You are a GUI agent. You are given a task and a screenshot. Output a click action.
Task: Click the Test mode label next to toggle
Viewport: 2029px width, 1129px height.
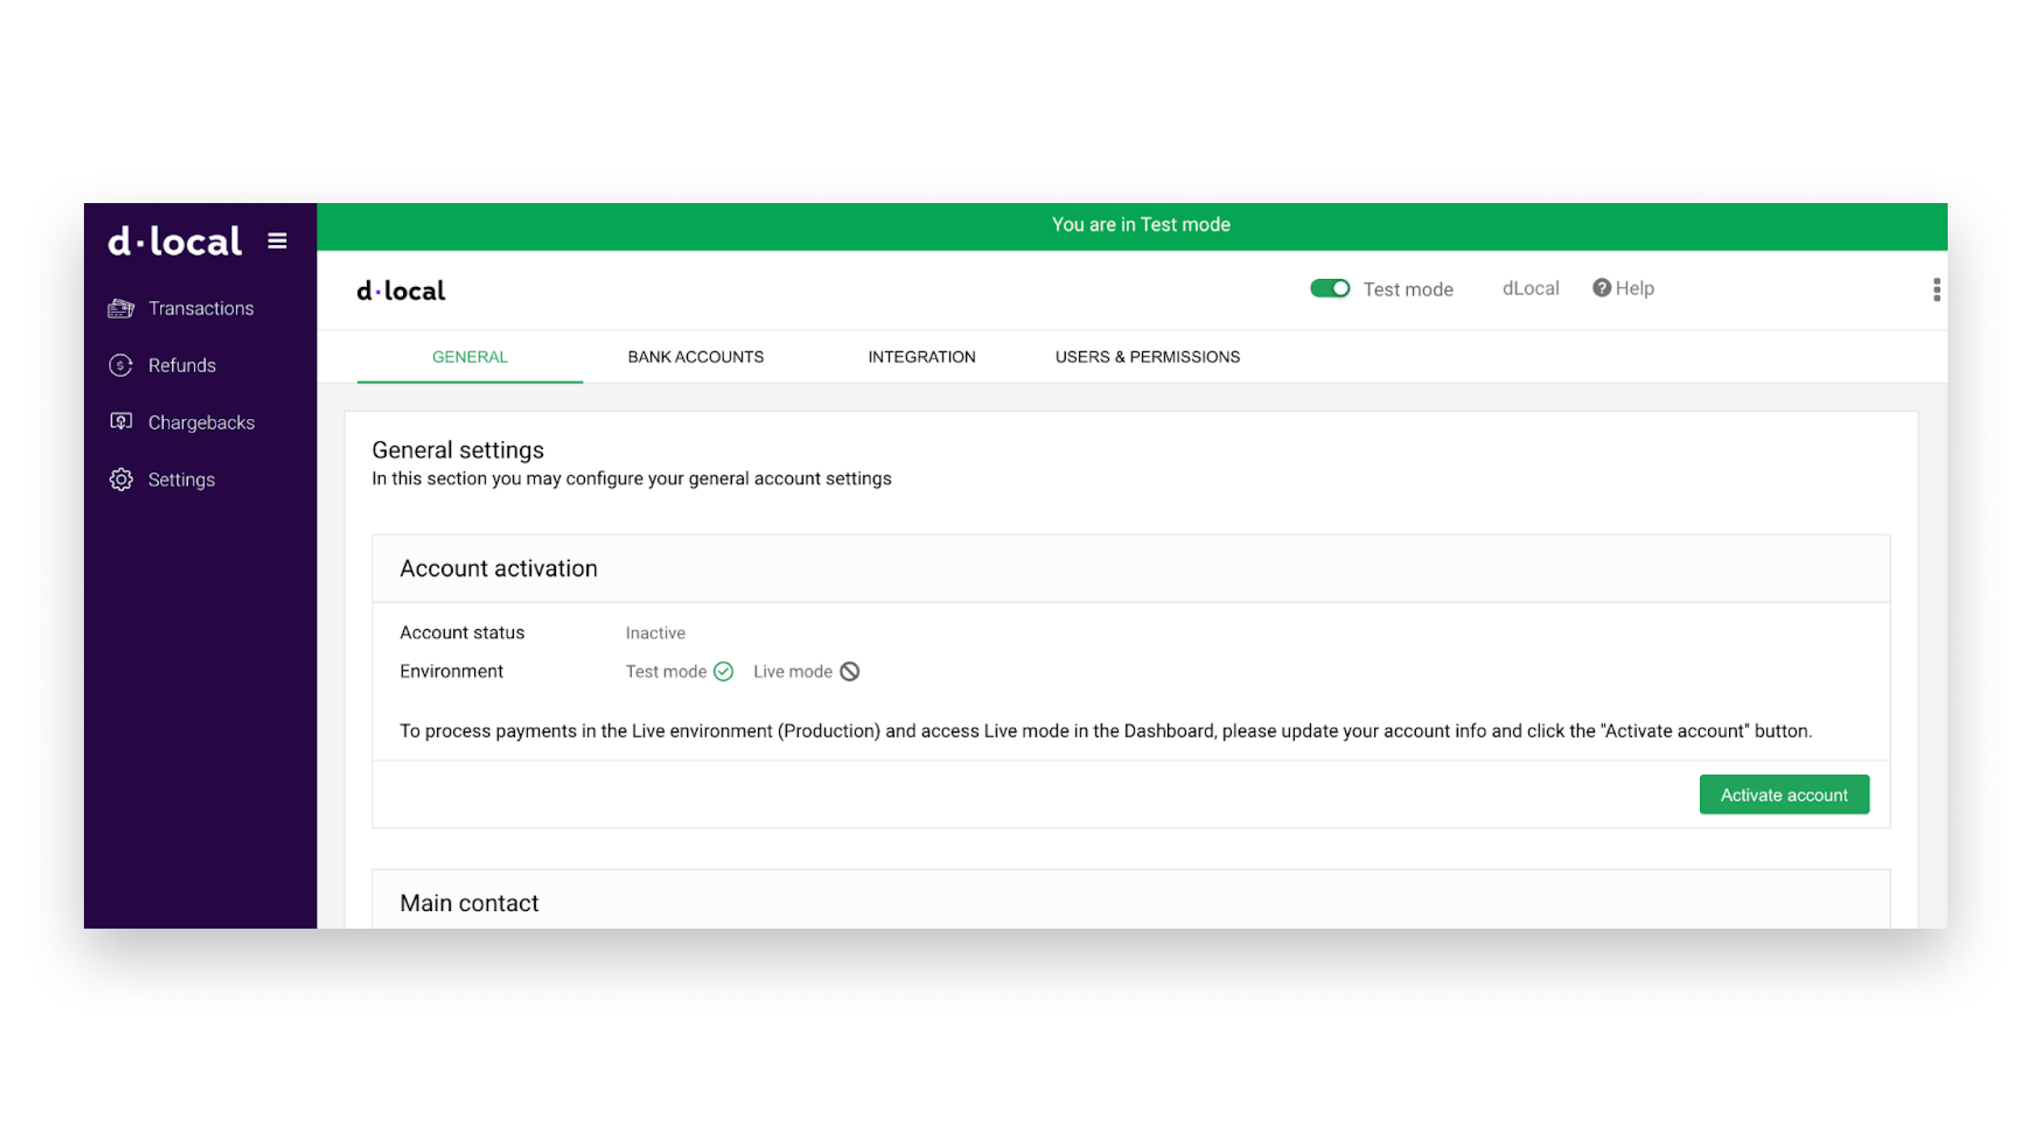tap(1409, 289)
